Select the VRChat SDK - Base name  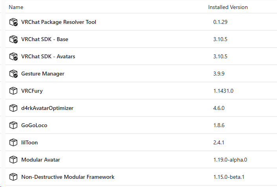[45, 39]
